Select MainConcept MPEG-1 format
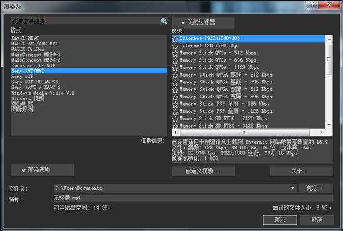Image resolution: width=343 pixels, height=231 pixels. click(x=89, y=55)
